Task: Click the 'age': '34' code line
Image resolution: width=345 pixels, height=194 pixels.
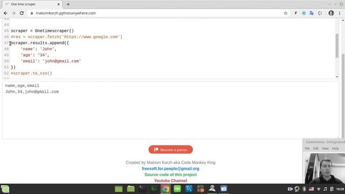Action: coord(34,55)
